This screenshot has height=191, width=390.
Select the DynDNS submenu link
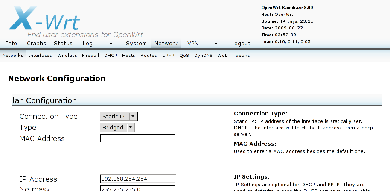[x=203, y=56]
